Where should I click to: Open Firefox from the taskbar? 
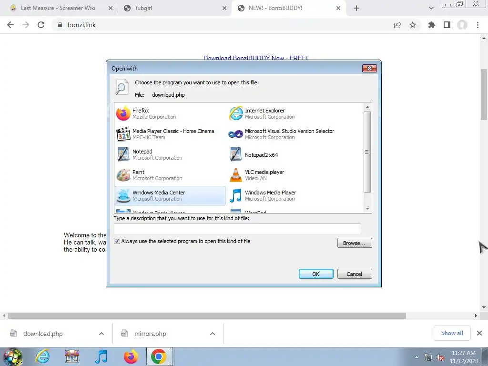(x=131, y=356)
